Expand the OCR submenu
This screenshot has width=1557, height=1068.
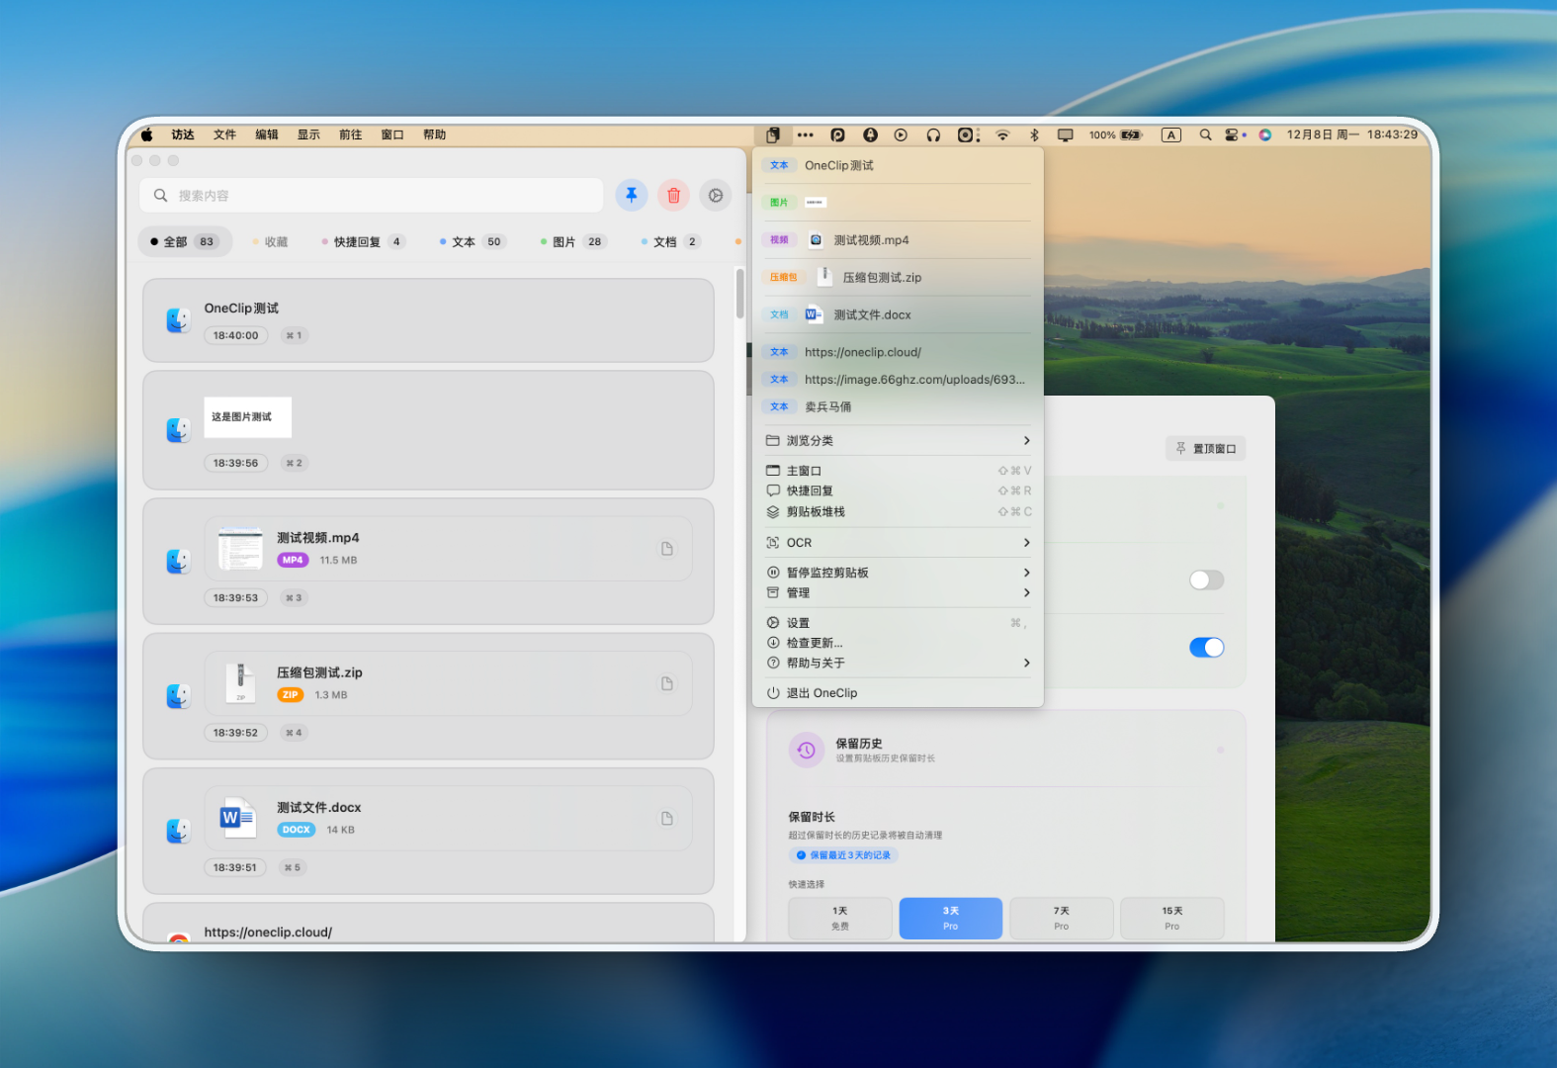pos(898,543)
